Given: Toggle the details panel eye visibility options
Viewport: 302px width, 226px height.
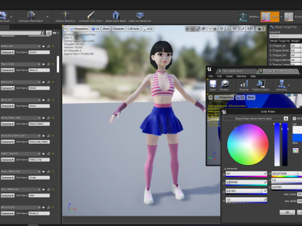Looking at the screenshot, I should click(x=55, y=33).
